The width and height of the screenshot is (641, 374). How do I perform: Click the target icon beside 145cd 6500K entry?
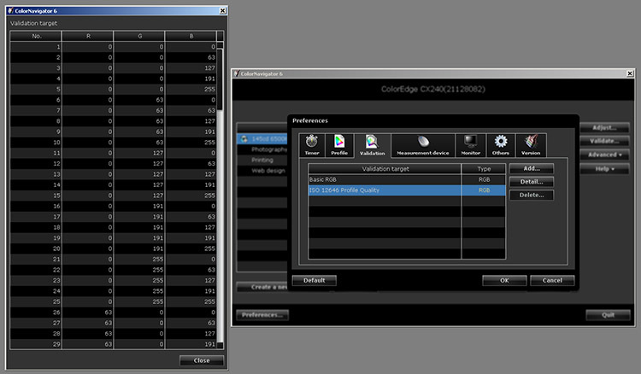[x=244, y=139]
